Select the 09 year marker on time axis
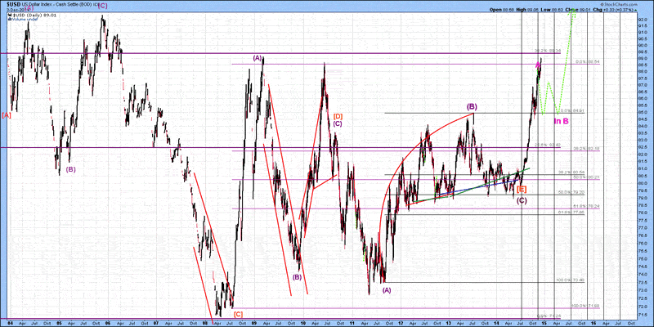 tap(253, 323)
